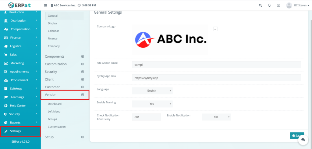Image resolution: width=312 pixels, height=149 pixels.
Task: Click the company logo ellipsis button
Action: tap(215, 29)
